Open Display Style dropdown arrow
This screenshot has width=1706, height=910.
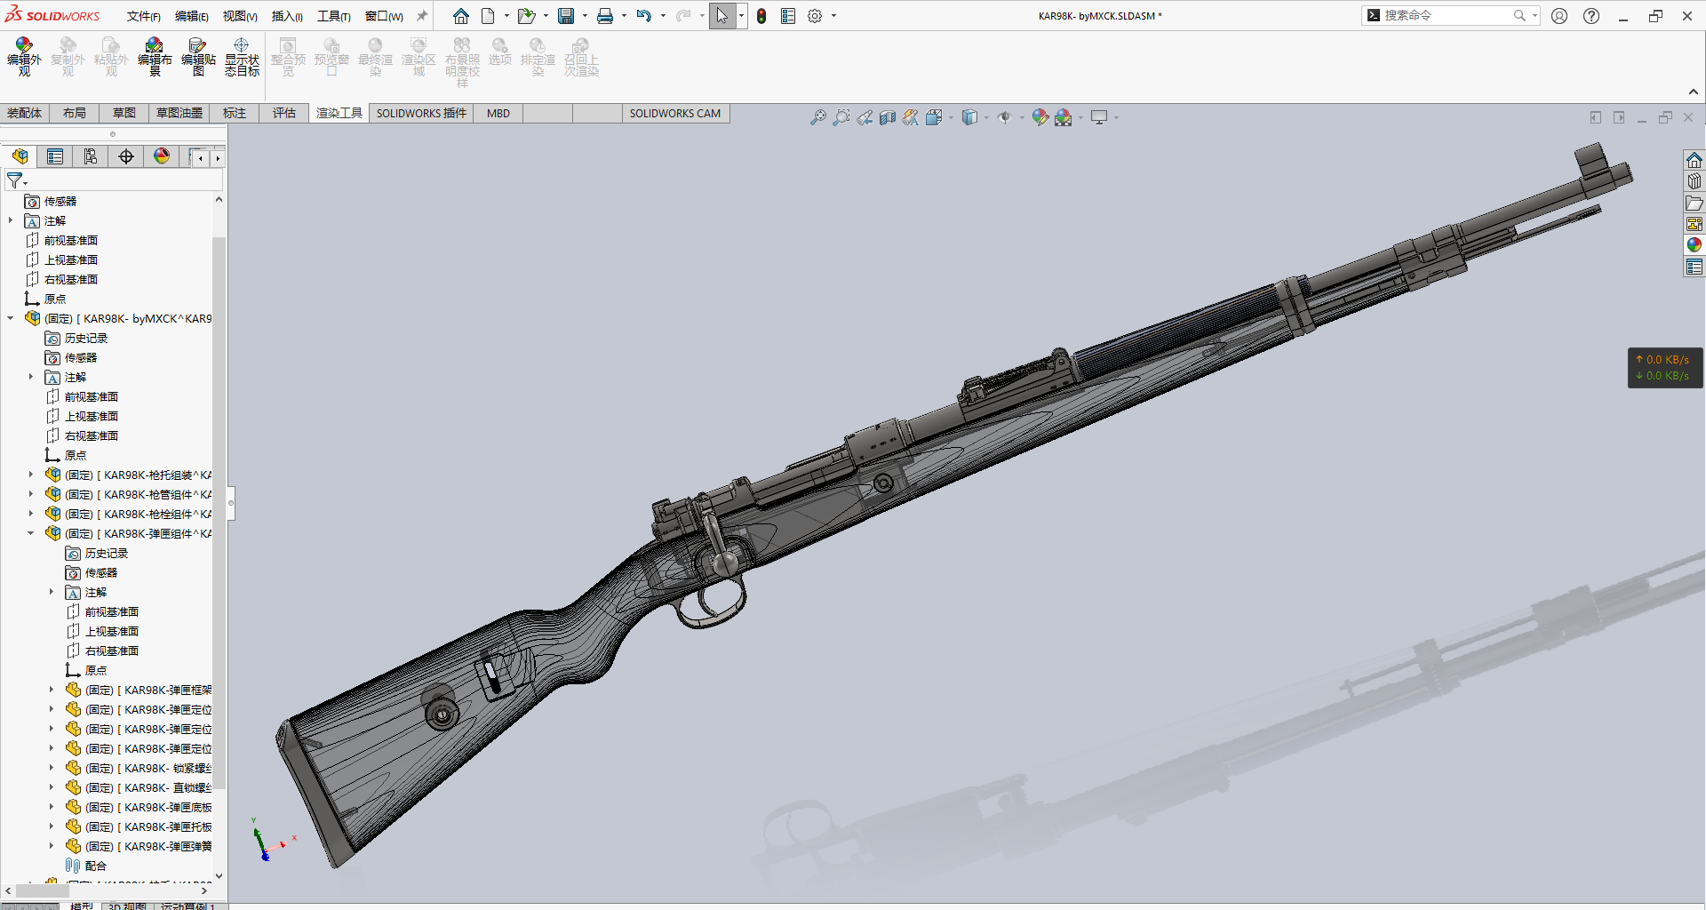coord(986,117)
